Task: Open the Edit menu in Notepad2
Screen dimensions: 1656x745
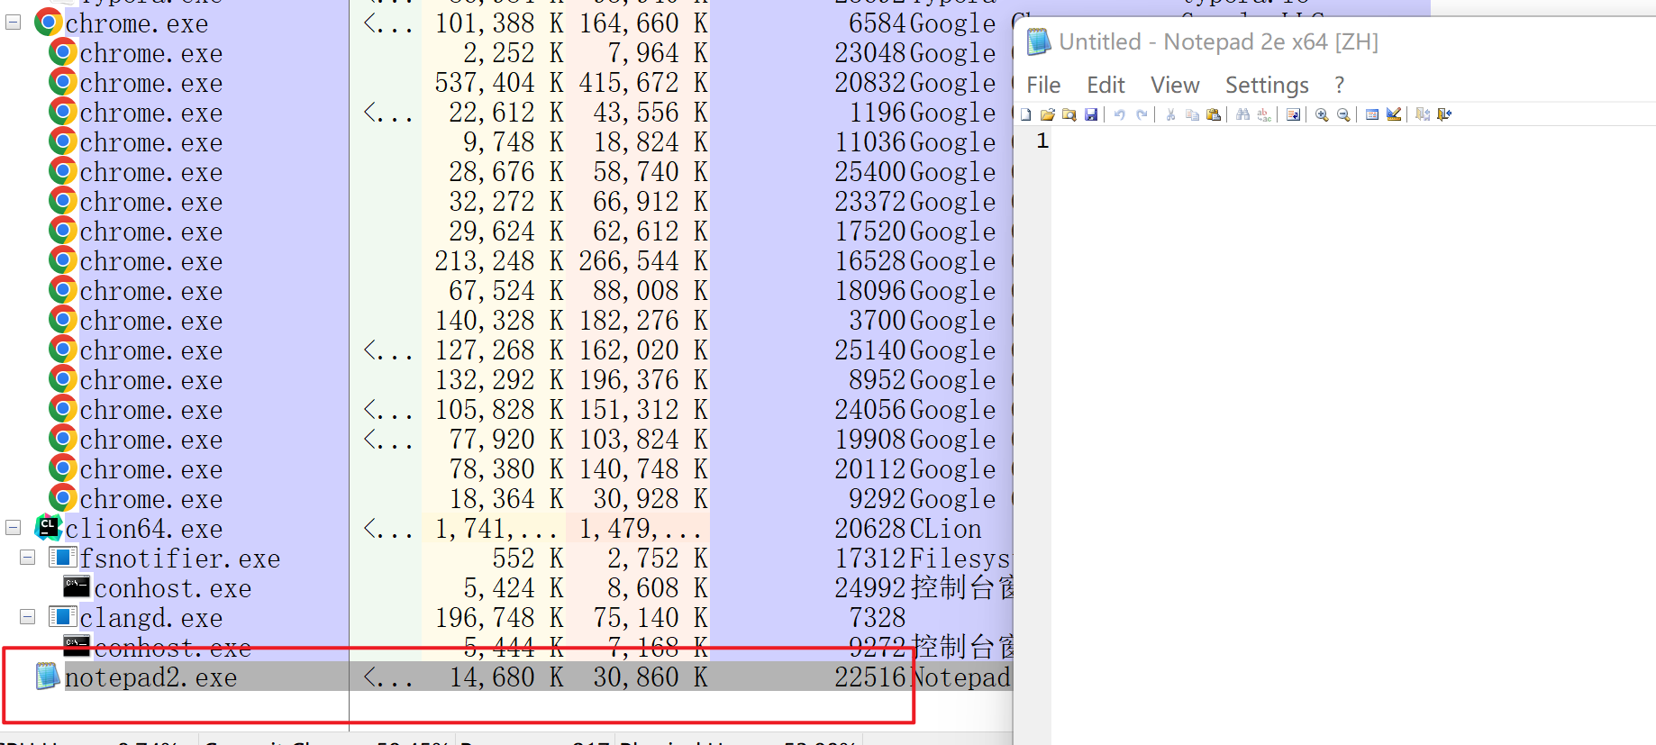Action: click(x=1106, y=85)
